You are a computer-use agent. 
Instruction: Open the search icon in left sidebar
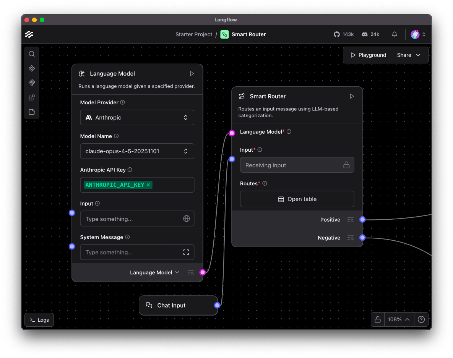32,54
